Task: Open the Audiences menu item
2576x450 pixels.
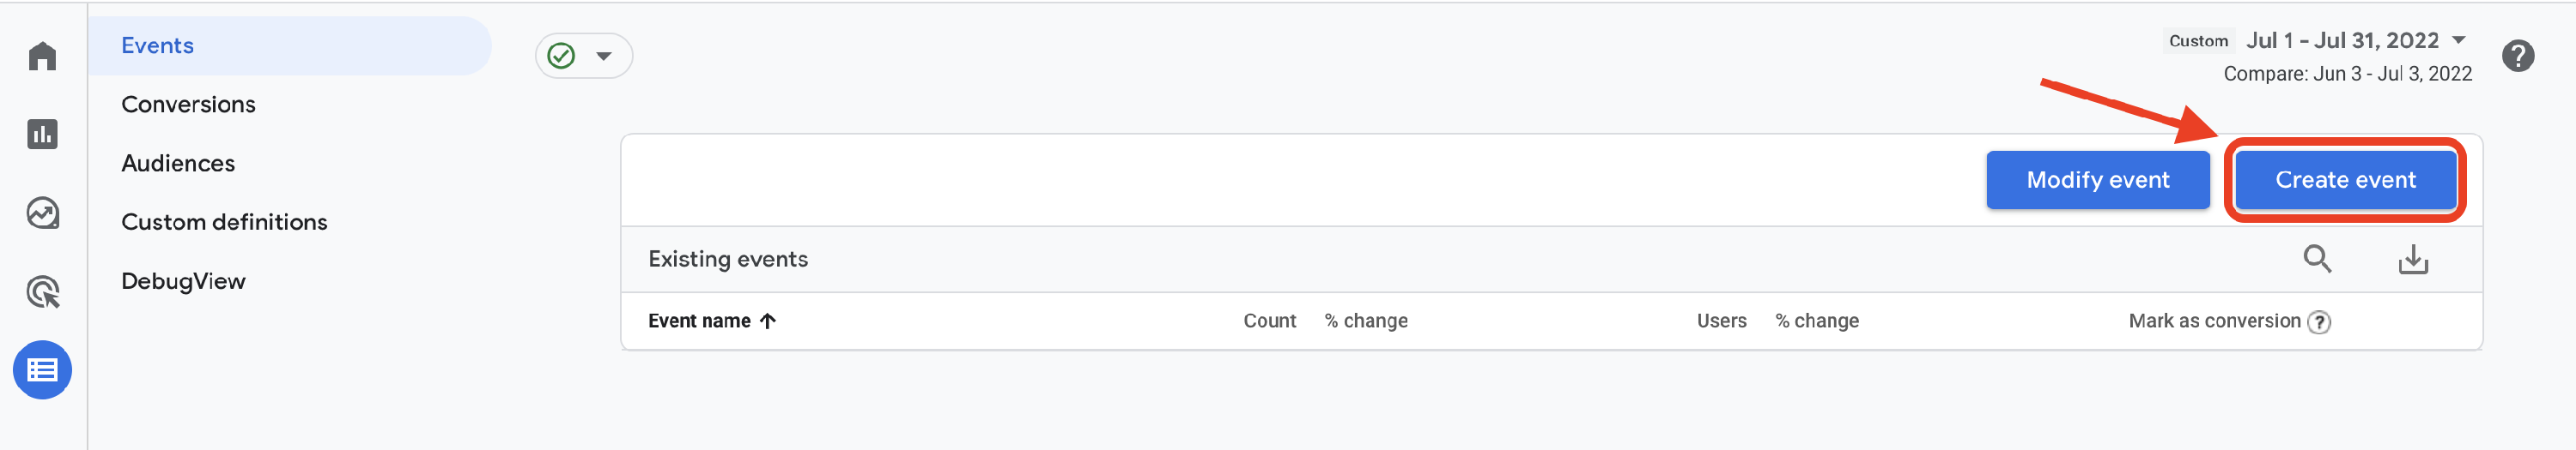Action: pyautogui.click(x=178, y=164)
